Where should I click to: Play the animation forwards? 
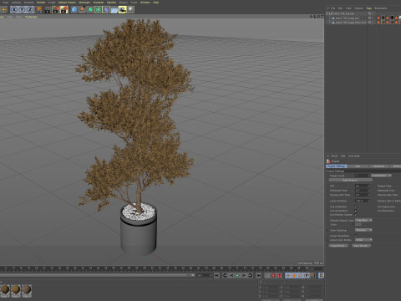coord(237,275)
